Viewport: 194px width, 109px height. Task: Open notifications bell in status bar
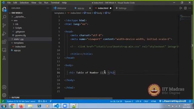point(190,101)
